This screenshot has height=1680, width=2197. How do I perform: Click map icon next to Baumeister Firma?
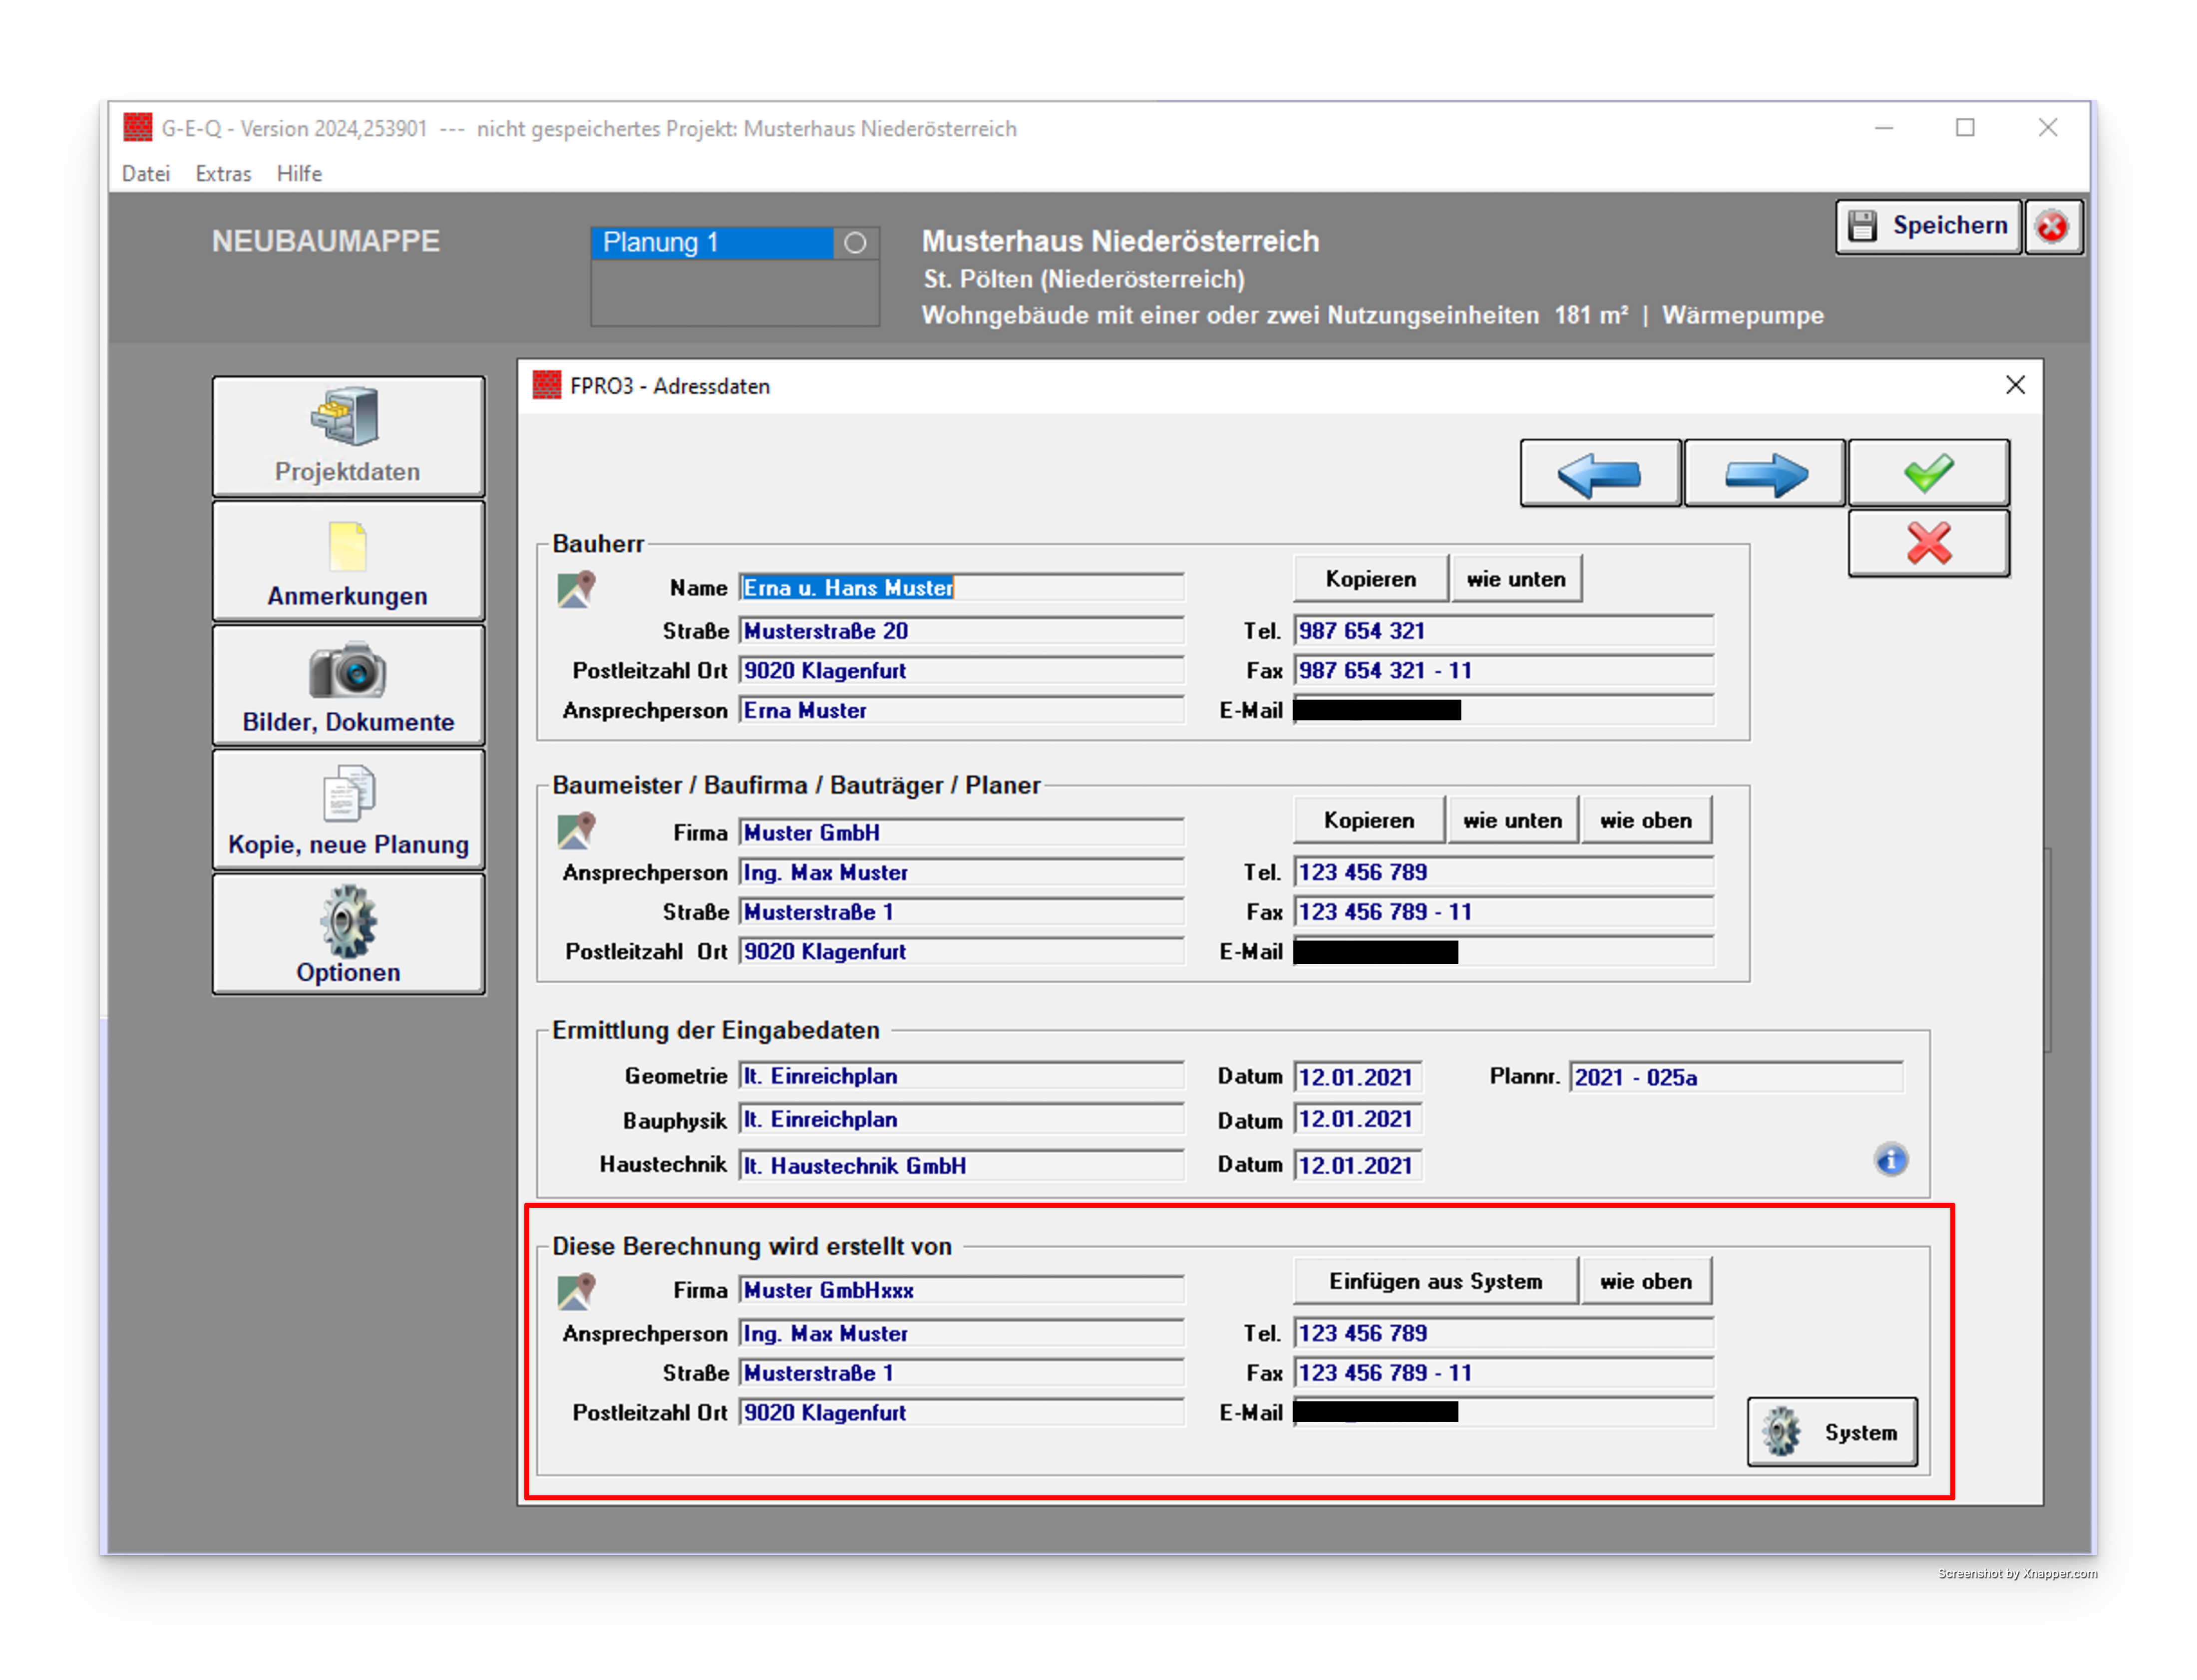576,830
